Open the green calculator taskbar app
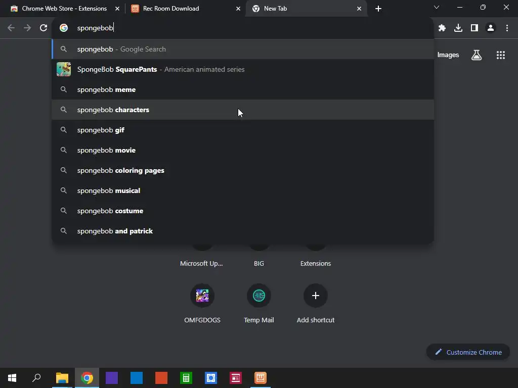The height and width of the screenshot is (388, 518). [186, 378]
